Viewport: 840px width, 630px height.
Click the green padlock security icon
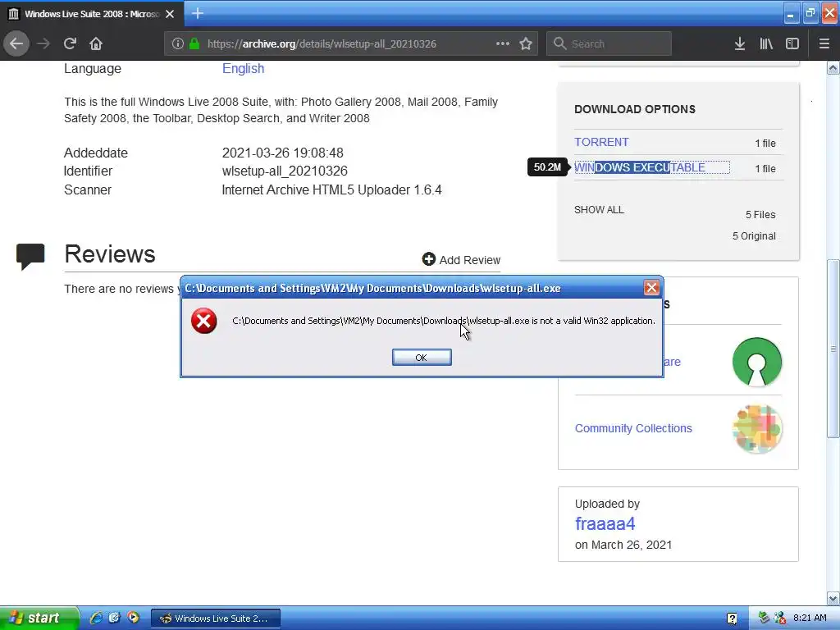pyautogui.click(x=194, y=43)
